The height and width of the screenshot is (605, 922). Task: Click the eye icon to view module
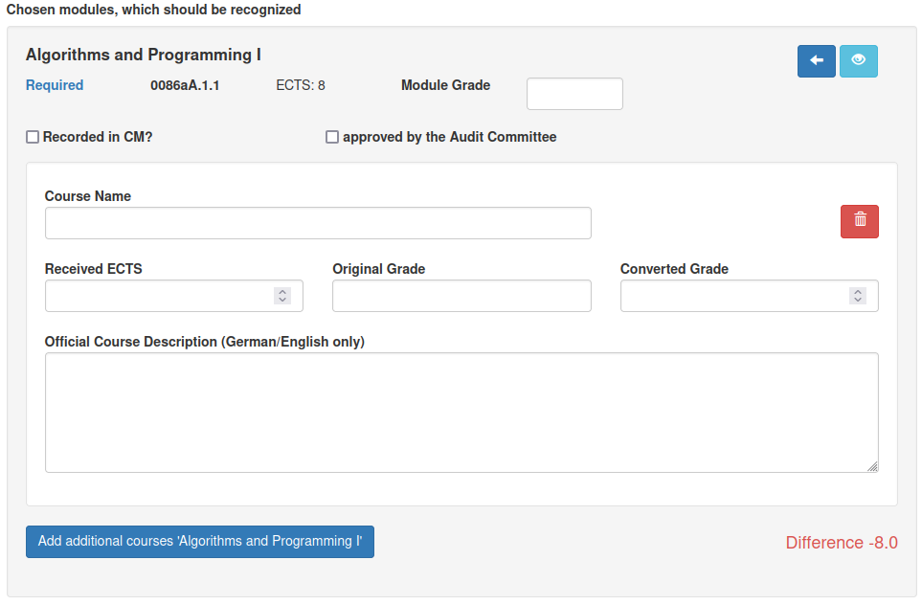pyautogui.click(x=859, y=61)
